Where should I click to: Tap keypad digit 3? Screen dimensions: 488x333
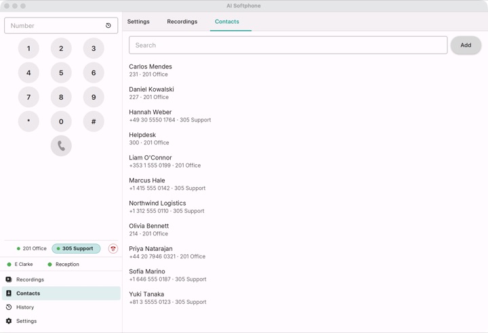point(94,48)
